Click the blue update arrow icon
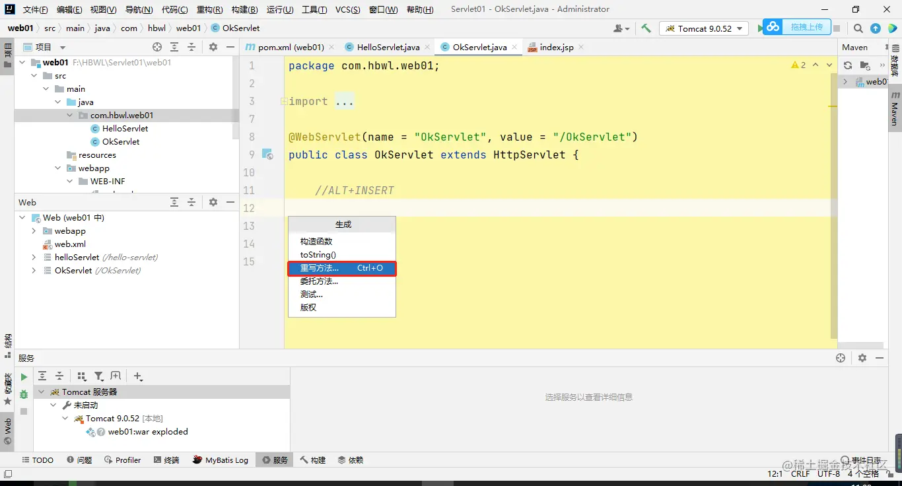The width and height of the screenshot is (902, 486). [876, 28]
